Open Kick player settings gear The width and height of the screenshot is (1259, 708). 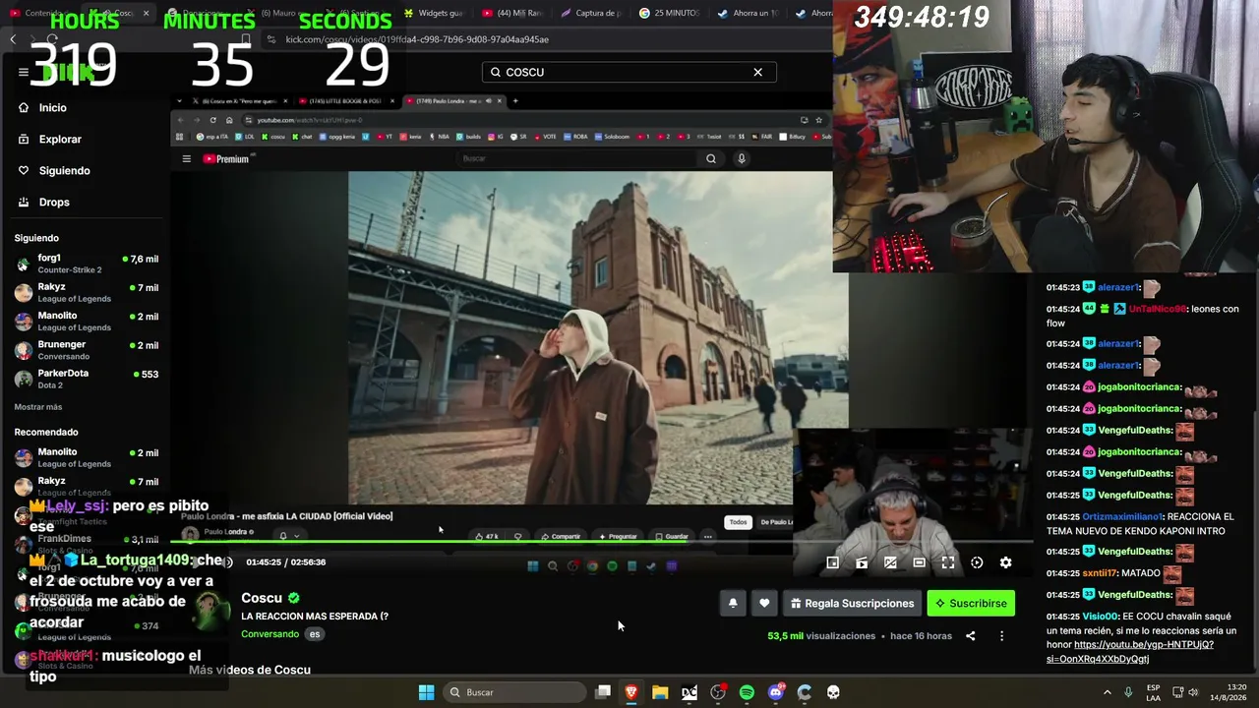pos(1005,562)
